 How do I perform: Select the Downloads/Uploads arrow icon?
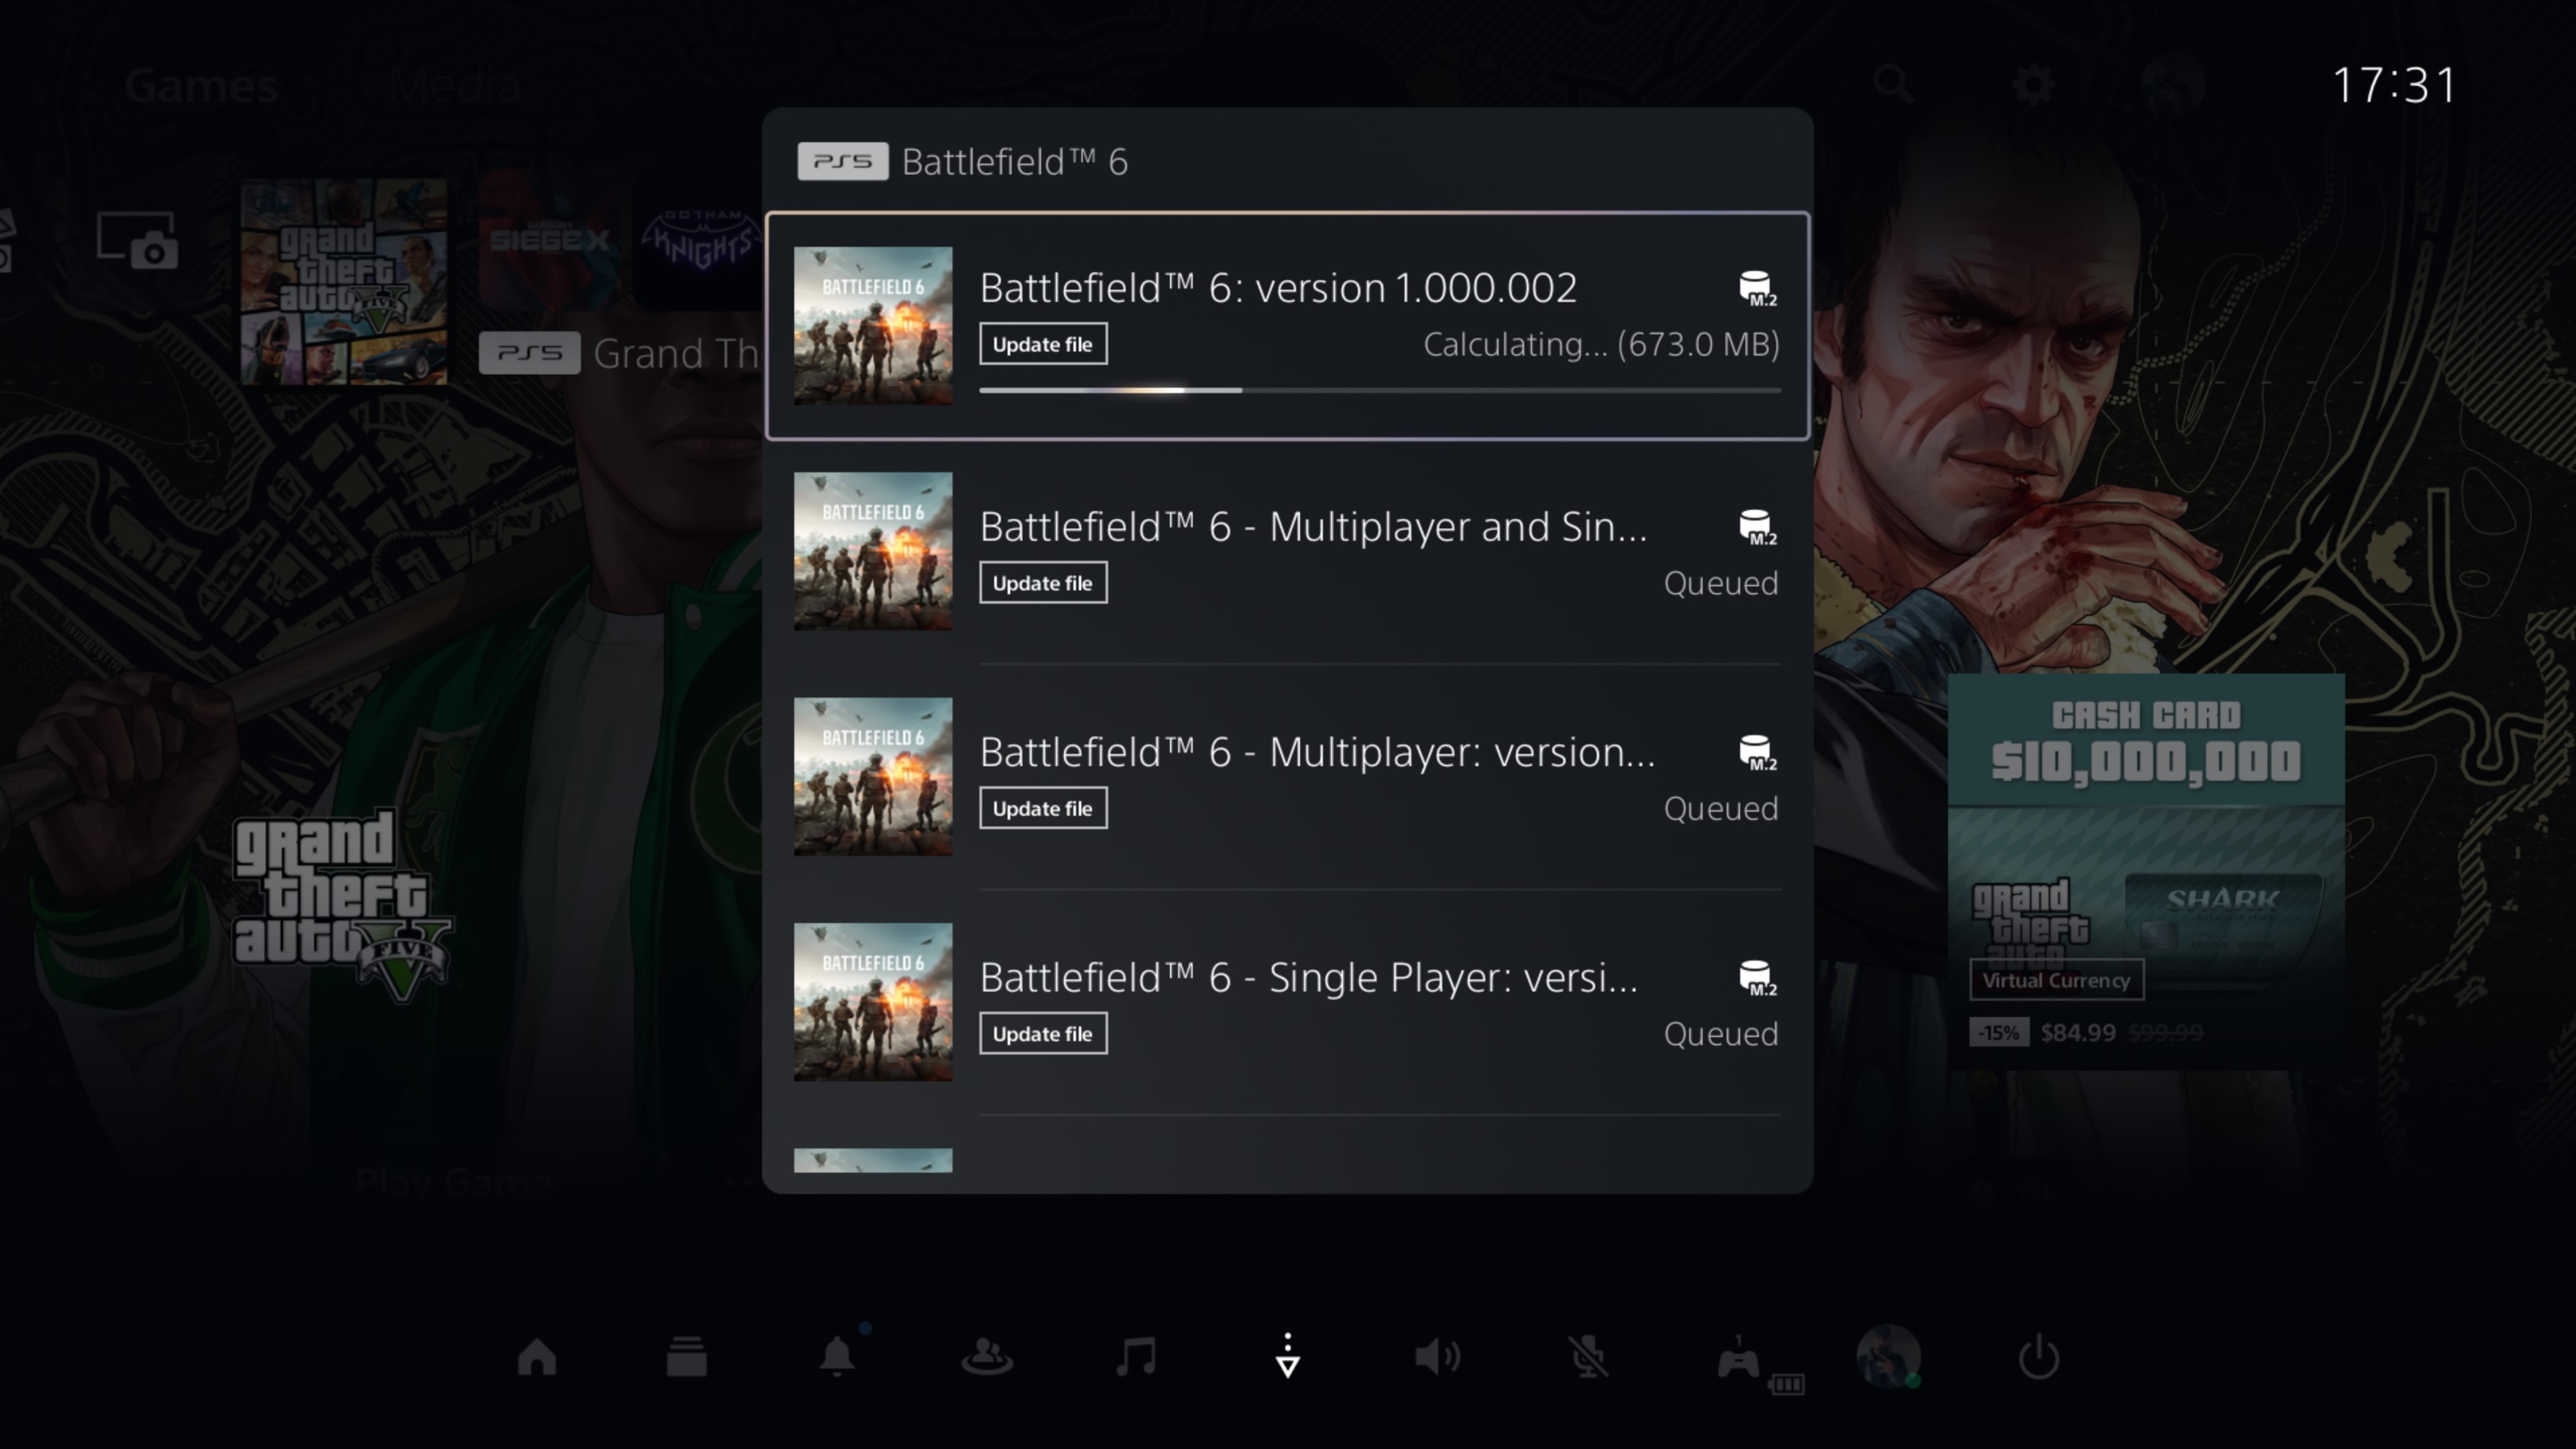(1288, 1357)
